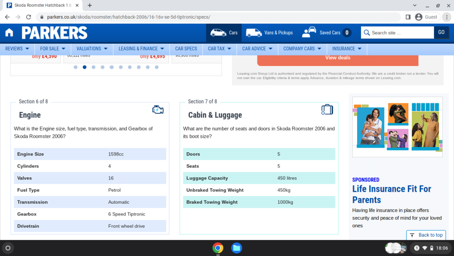Select the eighth carousel dot

click(x=138, y=67)
